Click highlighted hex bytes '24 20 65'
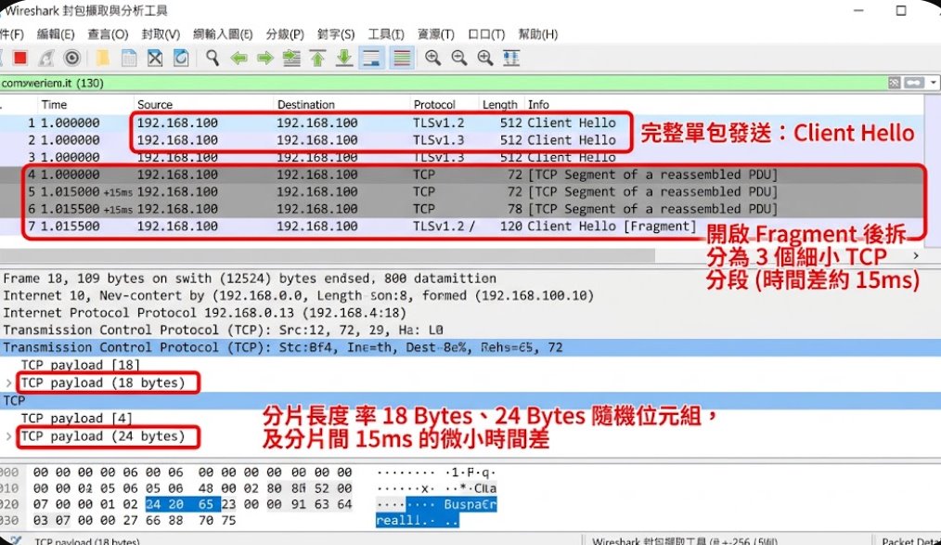 pyautogui.click(x=183, y=504)
